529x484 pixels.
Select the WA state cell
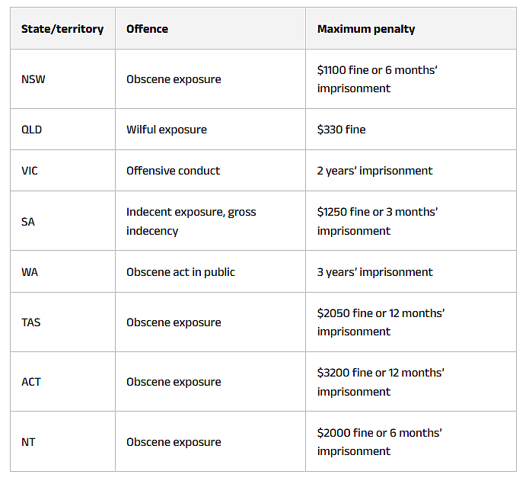pos(62,272)
